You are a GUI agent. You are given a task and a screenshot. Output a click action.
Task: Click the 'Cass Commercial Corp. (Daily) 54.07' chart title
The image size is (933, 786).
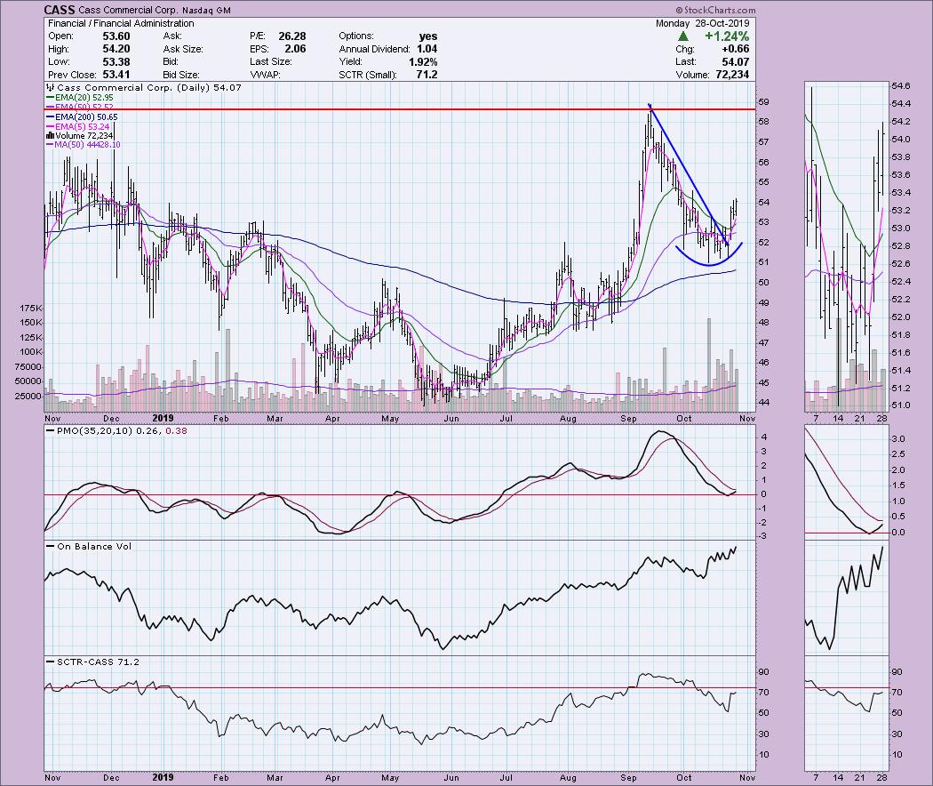144,87
